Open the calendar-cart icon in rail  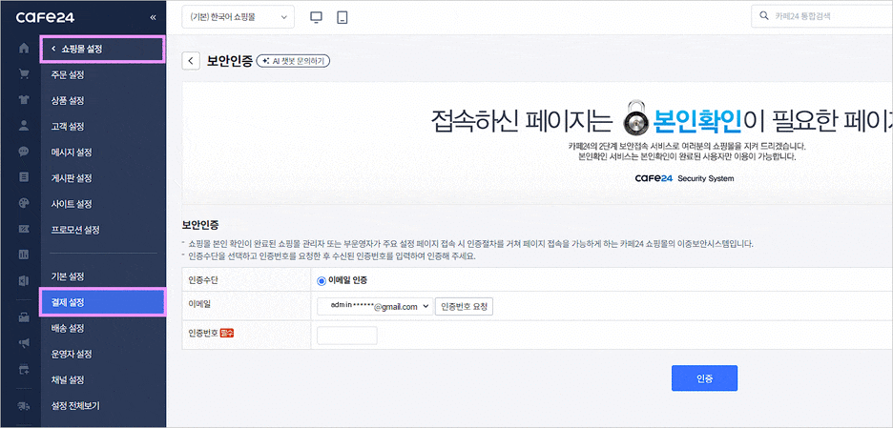point(24,369)
